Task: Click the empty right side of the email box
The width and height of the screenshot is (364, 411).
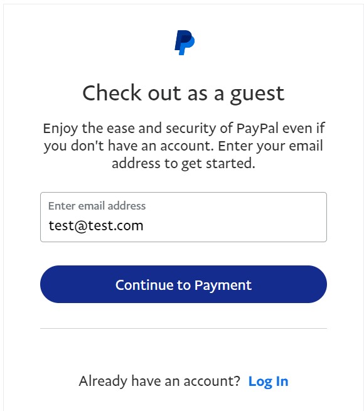Action: [x=236, y=225]
